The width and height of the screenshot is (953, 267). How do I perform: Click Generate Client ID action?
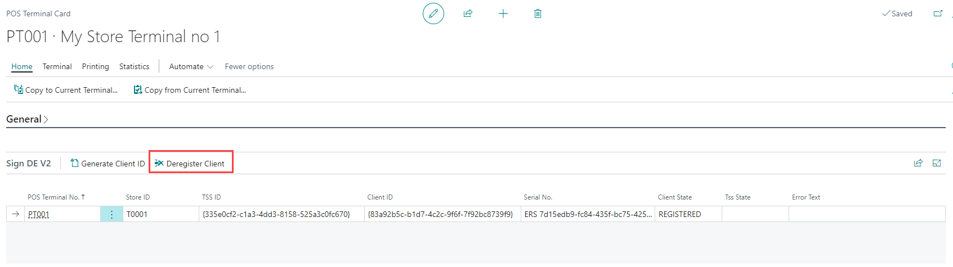(108, 164)
